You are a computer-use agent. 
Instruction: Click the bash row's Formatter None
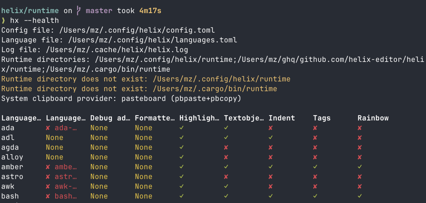click(x=144, y=196)
